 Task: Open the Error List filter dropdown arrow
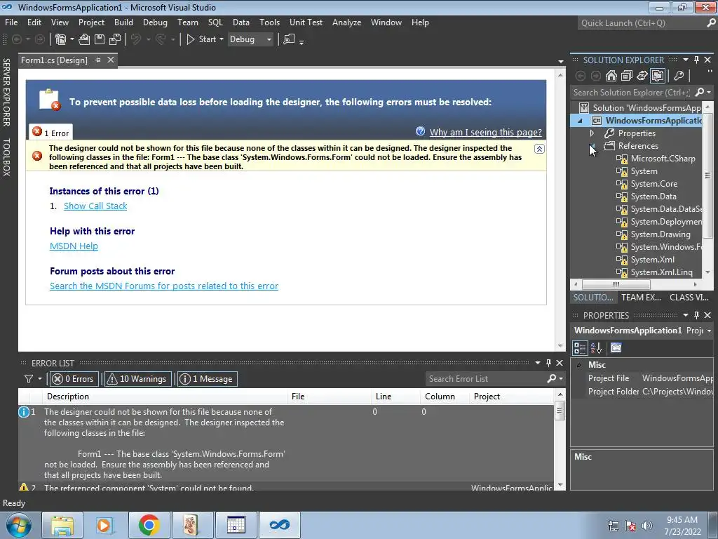click(40, 378)
